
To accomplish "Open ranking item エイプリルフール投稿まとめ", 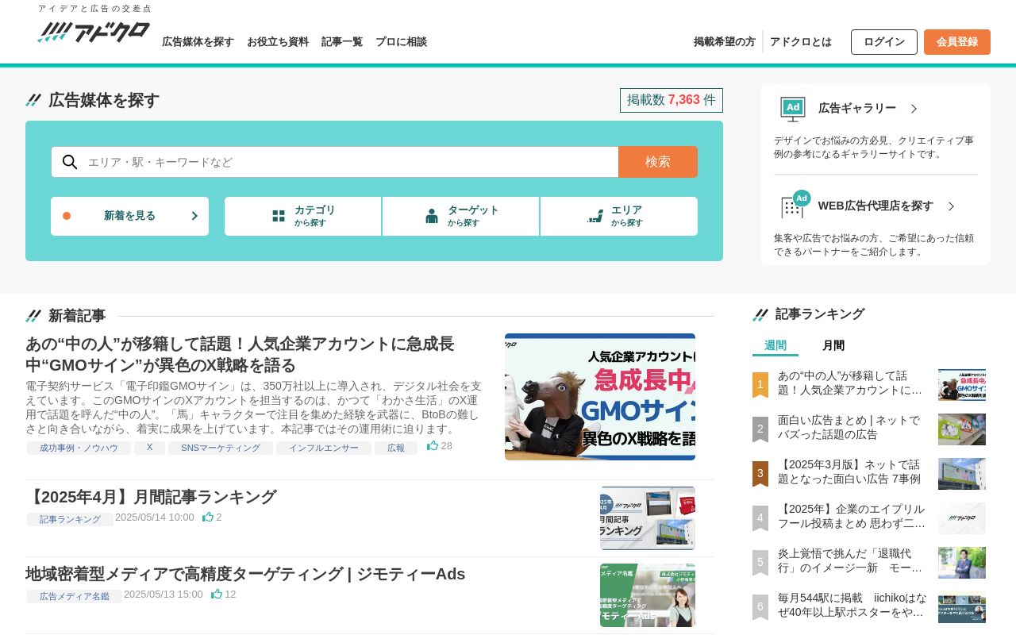I will tap(852, 516).
